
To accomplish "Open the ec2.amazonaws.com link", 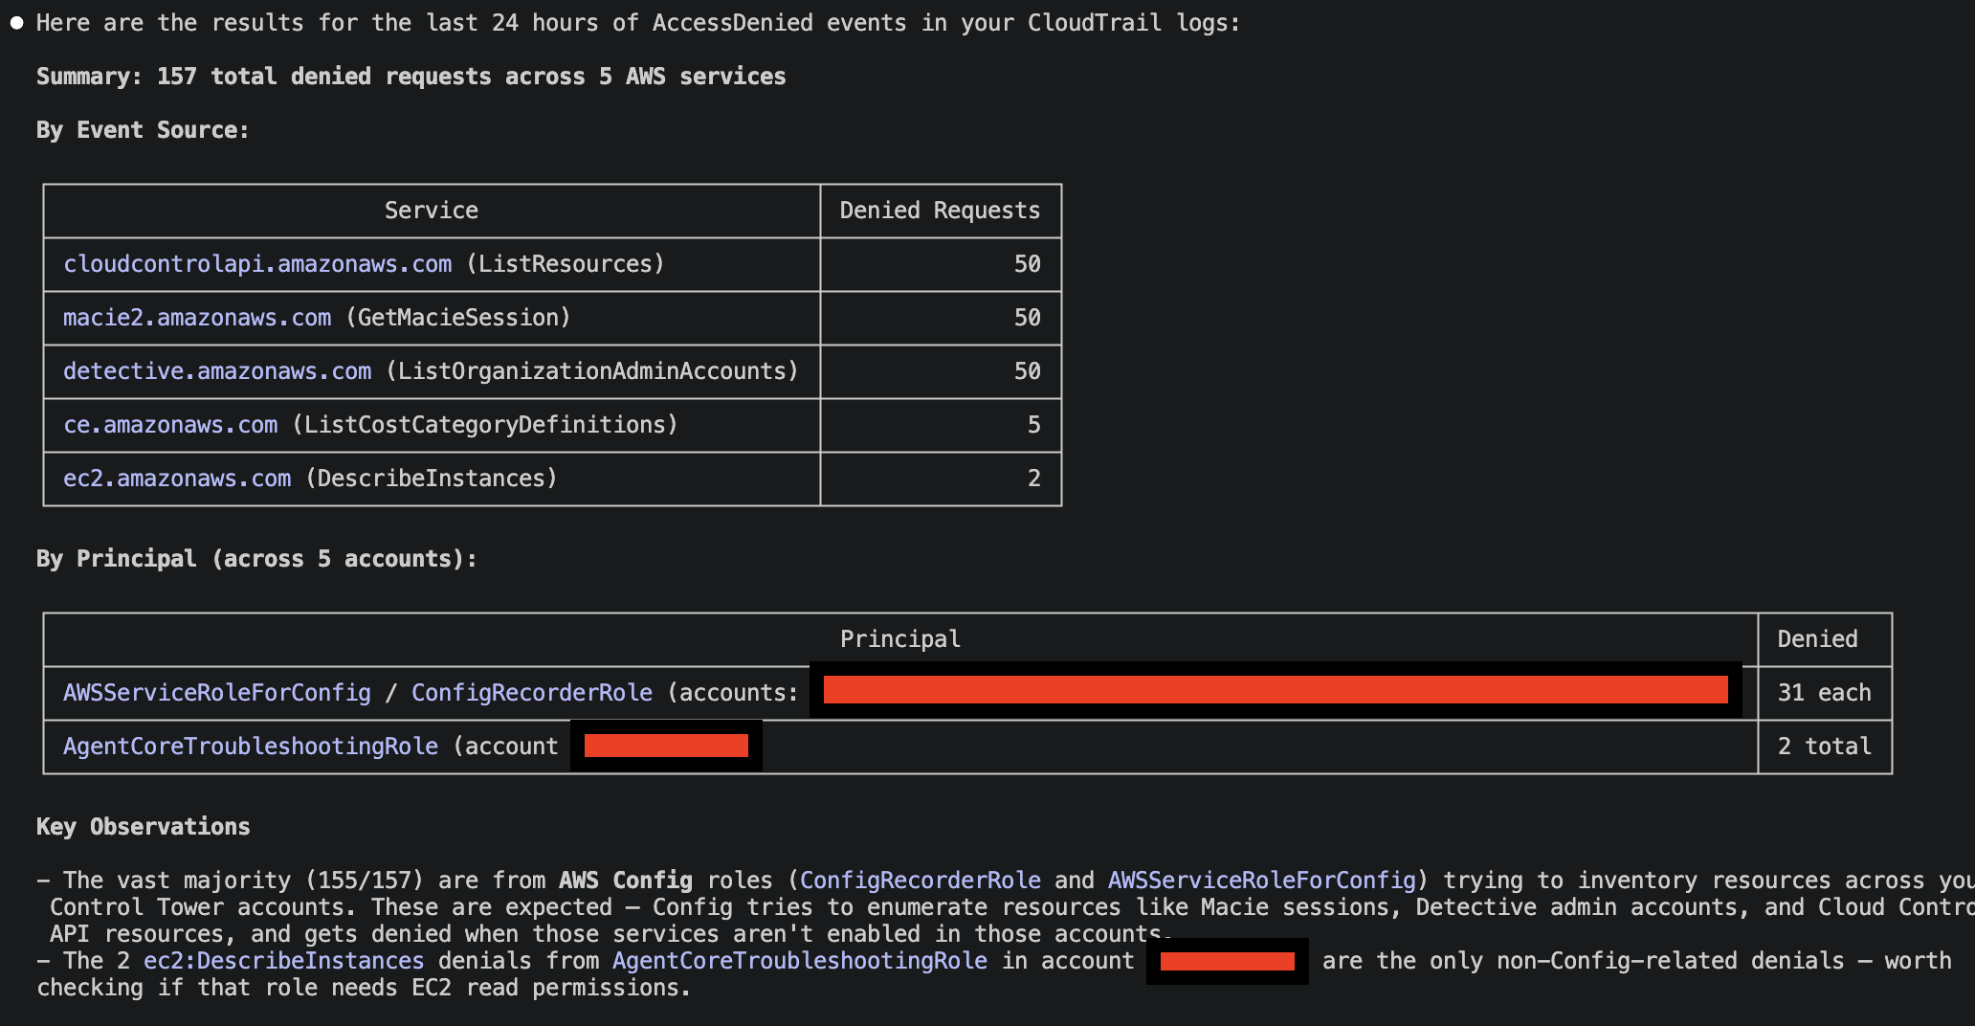I will (177, 478).
